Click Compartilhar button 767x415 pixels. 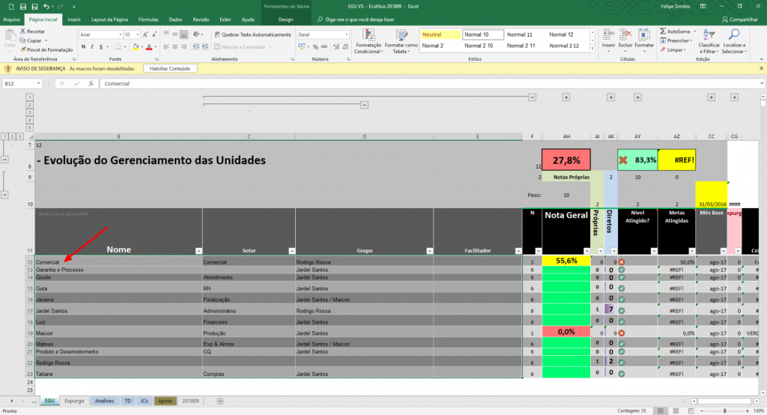pyautogui.click(x=740, y=19)
